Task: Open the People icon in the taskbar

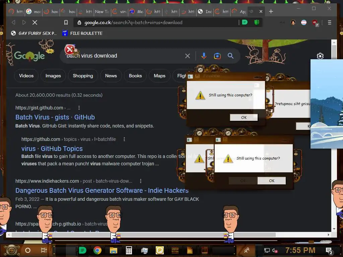Action: (x=247, y=250)
